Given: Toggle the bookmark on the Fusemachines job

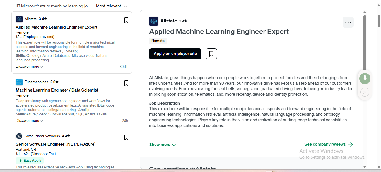Looking at the screenshot, I should click(126, 83).
